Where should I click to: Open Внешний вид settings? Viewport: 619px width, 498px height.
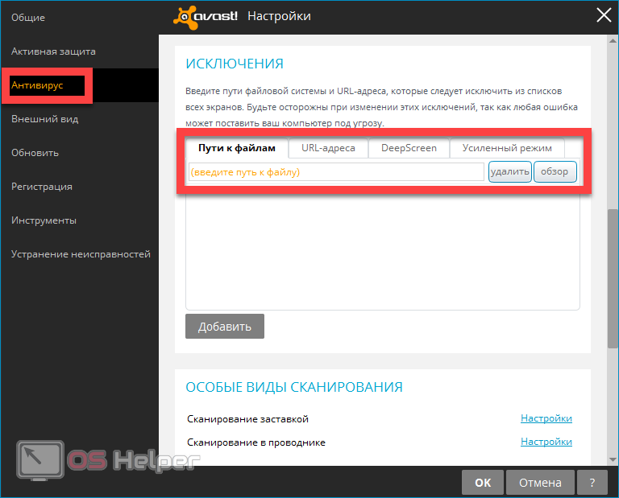pos(44,119)
